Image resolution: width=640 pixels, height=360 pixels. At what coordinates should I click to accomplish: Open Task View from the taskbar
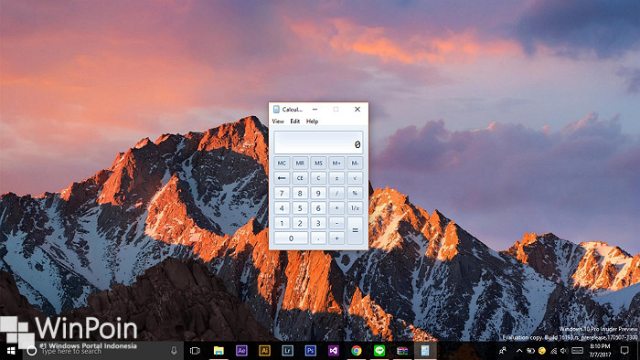pos(195,351)
